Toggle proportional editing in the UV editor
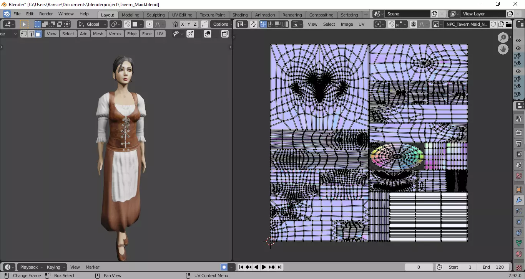This screenshot has width=525, height=279. pyautogui.click(x=414, y=24)
